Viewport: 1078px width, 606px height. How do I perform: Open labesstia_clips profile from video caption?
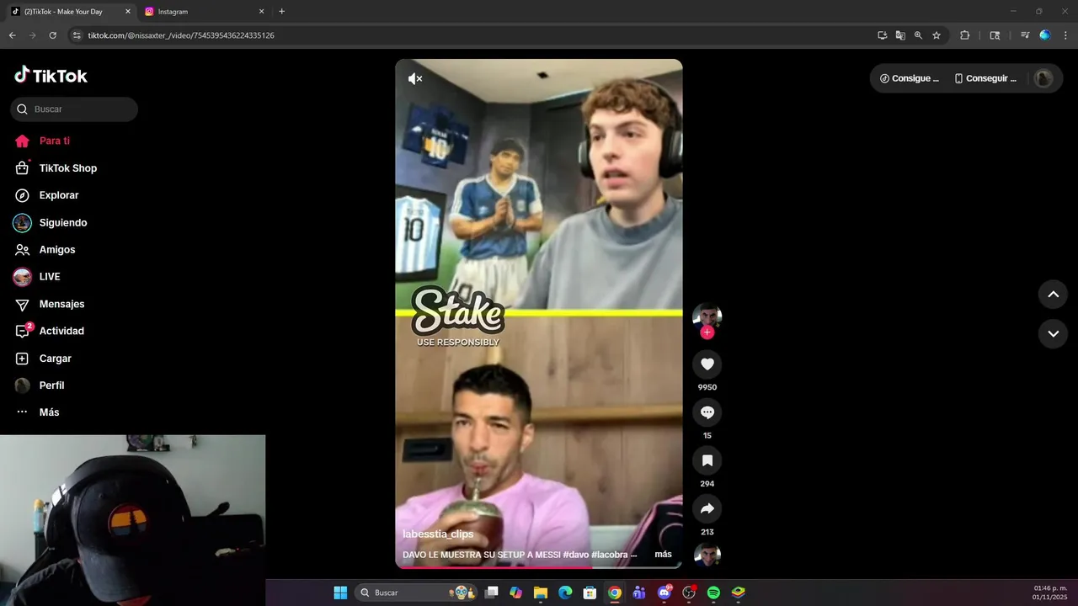(438, 534)
